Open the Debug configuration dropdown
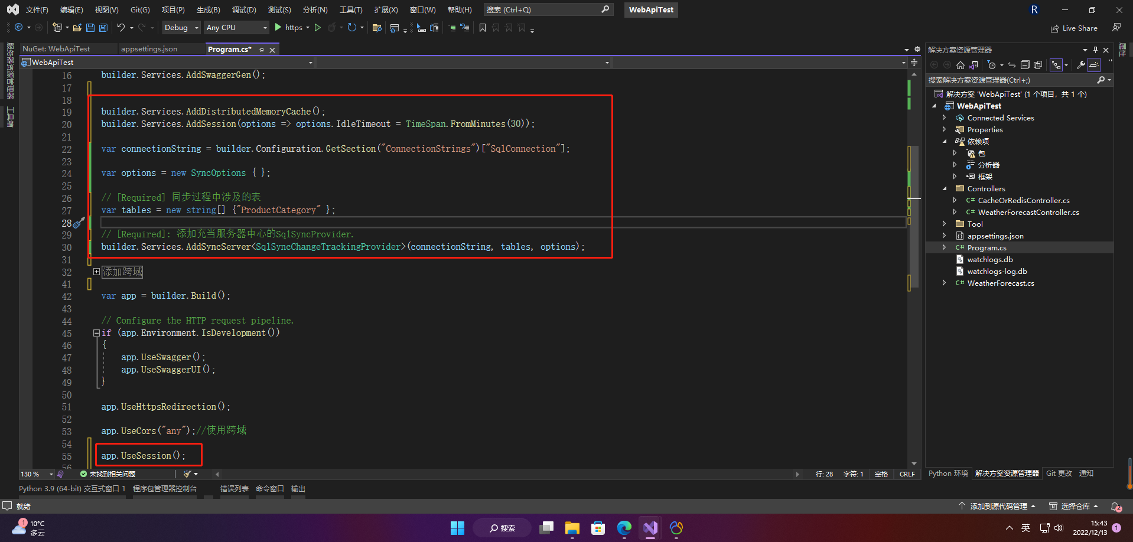This screenshot has height=542, width=1133. [x=181, y=28]
